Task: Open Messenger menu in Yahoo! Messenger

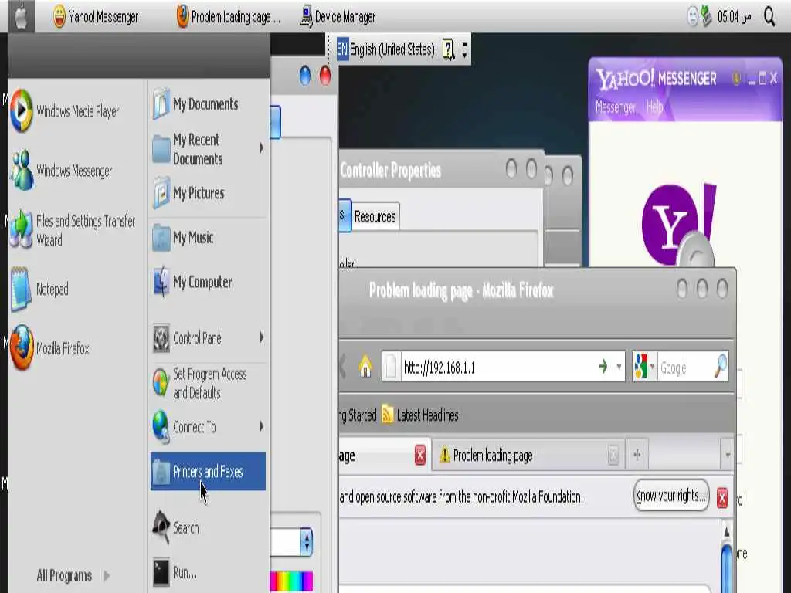Action: point(616,107)
